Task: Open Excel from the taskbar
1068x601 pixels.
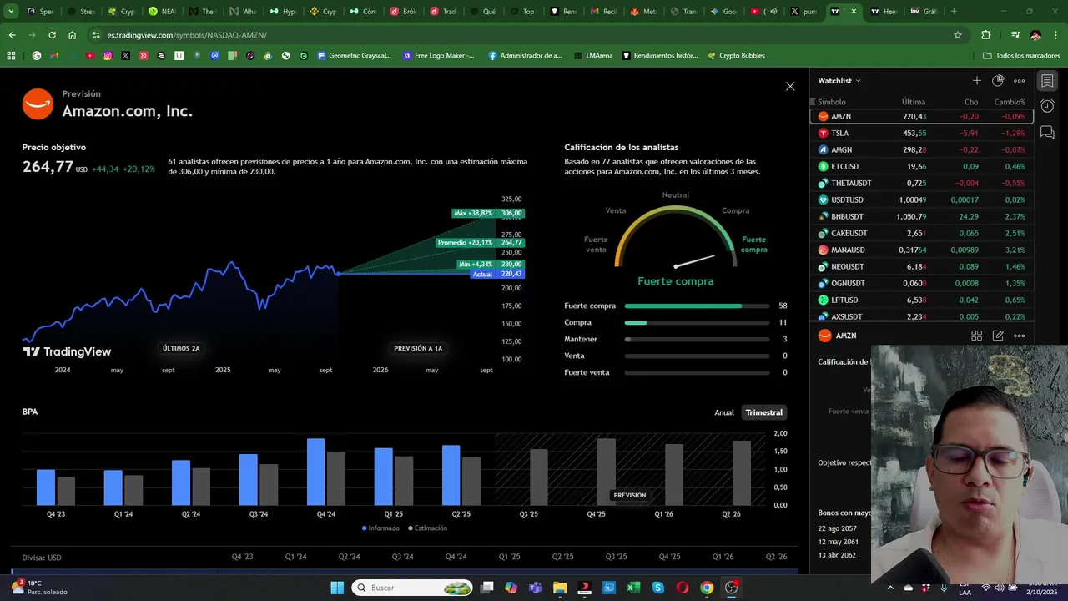Action: (633, 588)
